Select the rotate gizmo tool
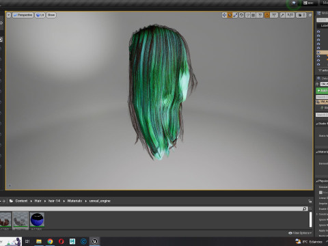This screenshot has width=328, height=246. [x=230, y=15]
